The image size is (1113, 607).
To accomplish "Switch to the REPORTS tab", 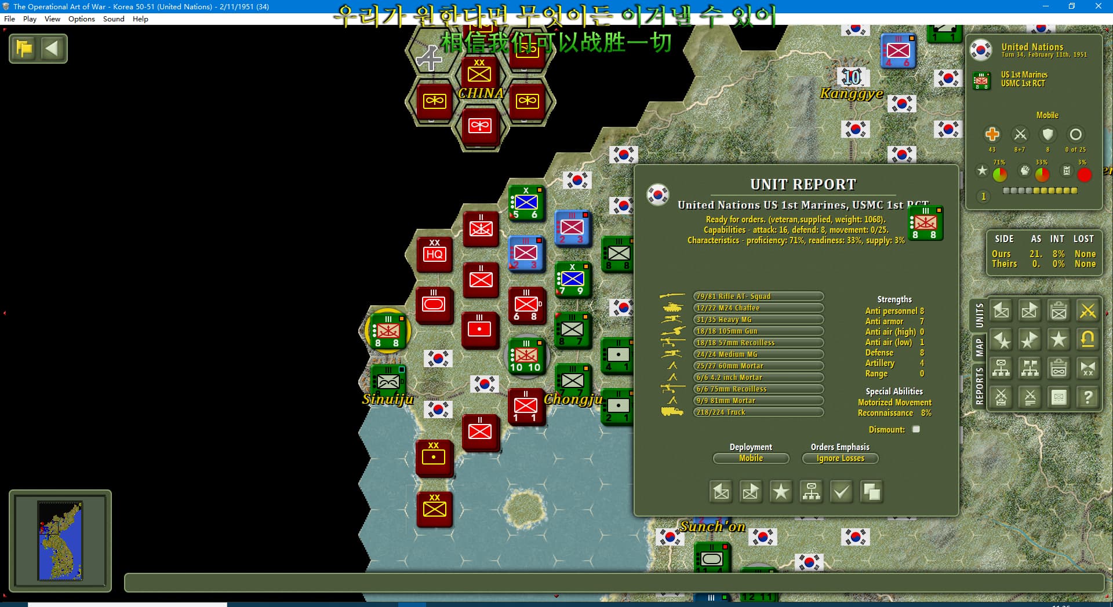I will pyautogui.click(x=979, y=386).
